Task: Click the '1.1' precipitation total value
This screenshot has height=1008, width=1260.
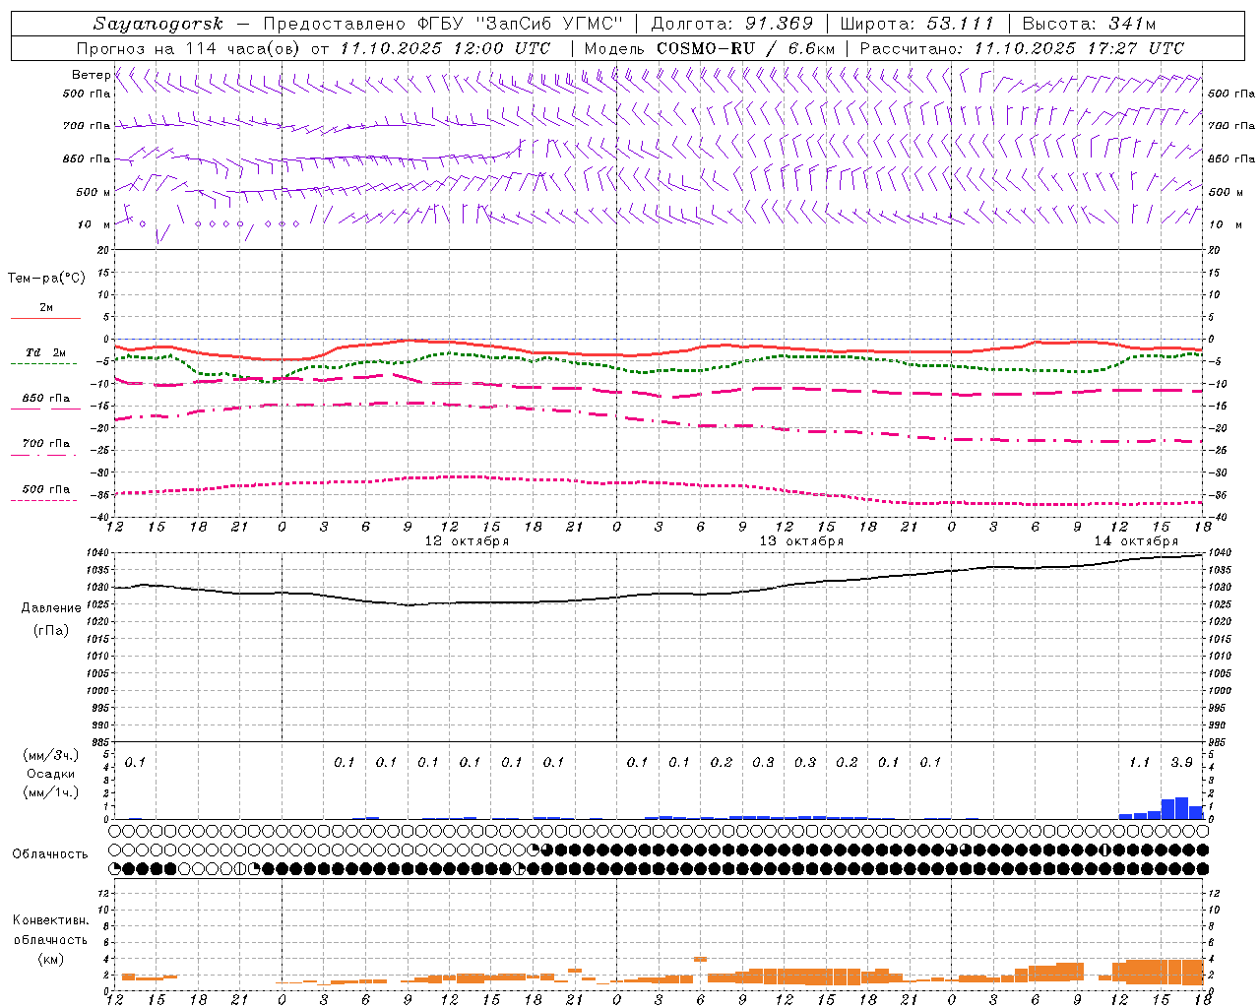Action: (x=1139, y=762)
